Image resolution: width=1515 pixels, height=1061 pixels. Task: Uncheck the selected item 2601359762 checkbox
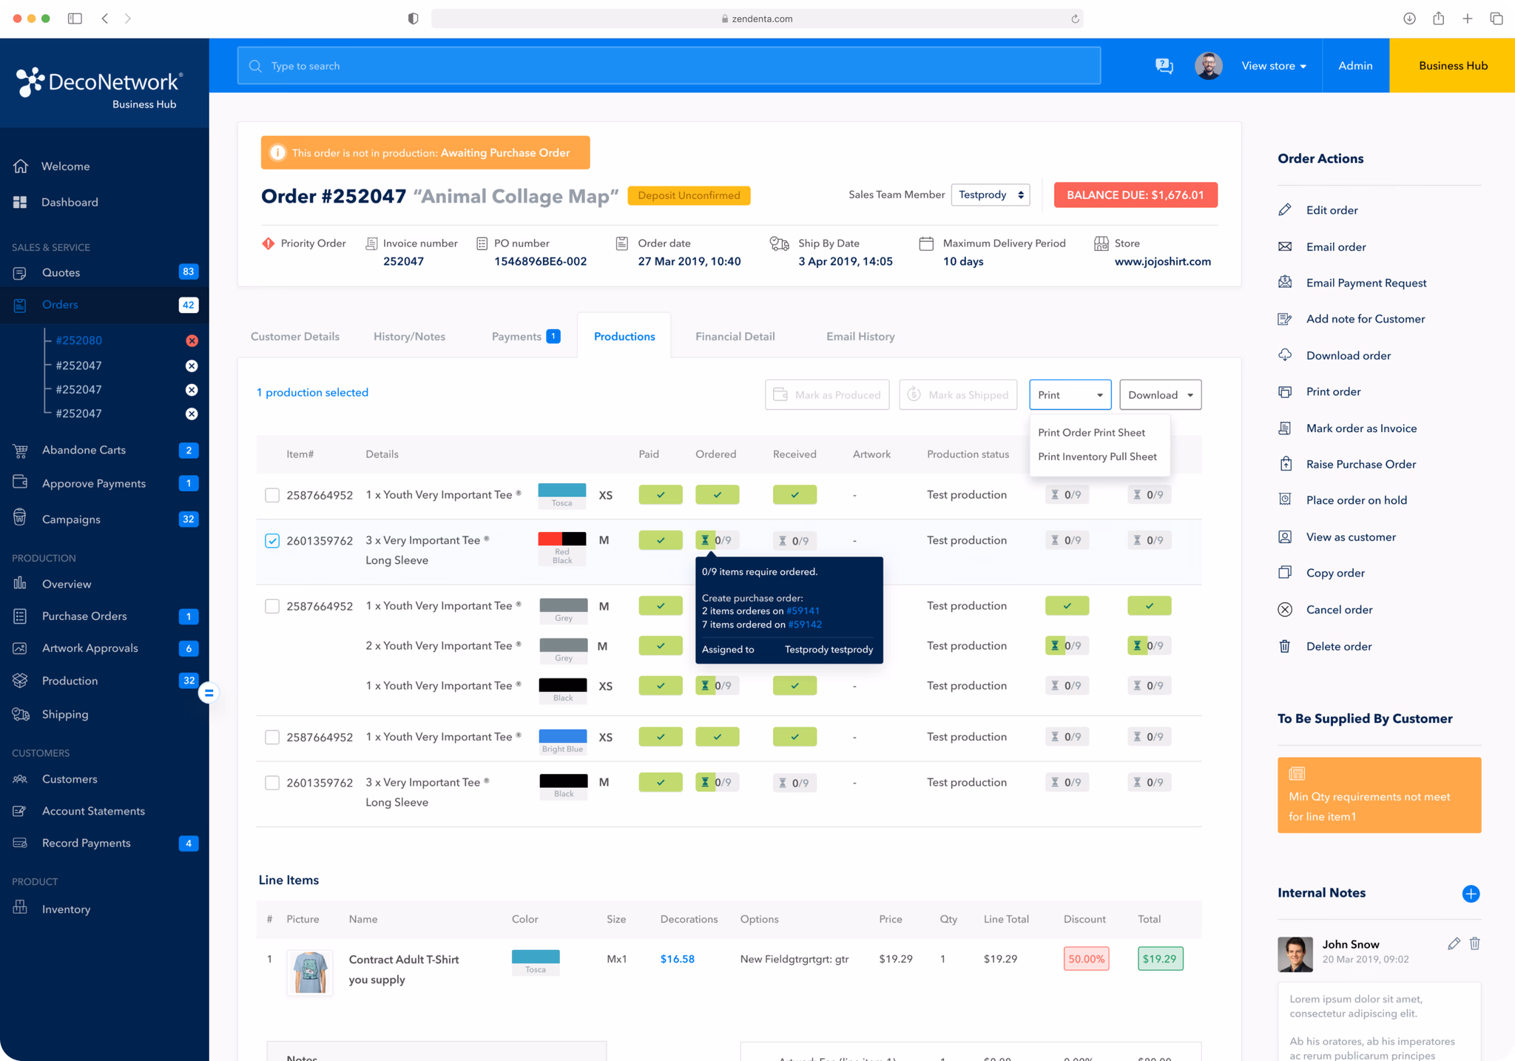pyautogui.click(x=272, y=541)
